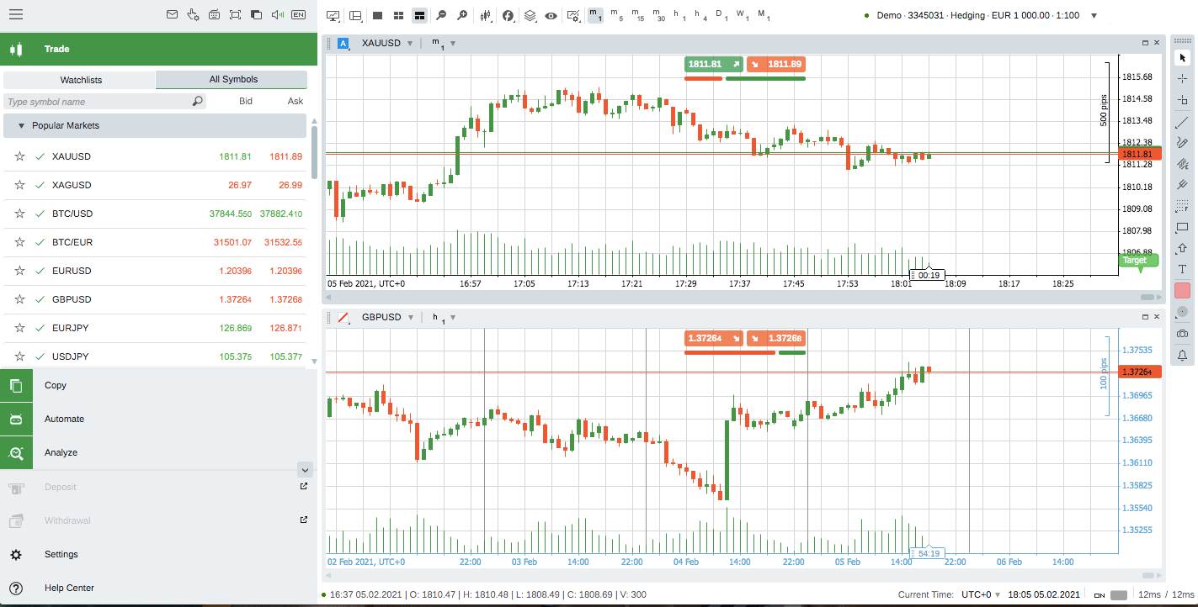Collapse the Popular Markets section
1198x607 pixels.
19,125
